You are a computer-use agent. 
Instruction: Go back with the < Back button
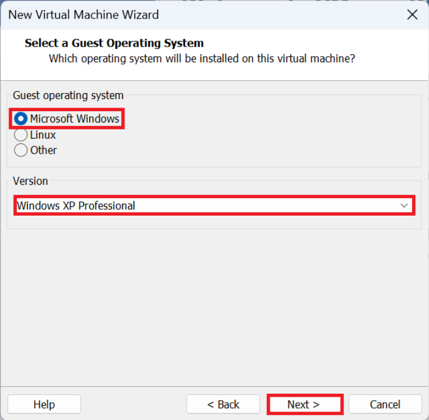pos(223,404)
